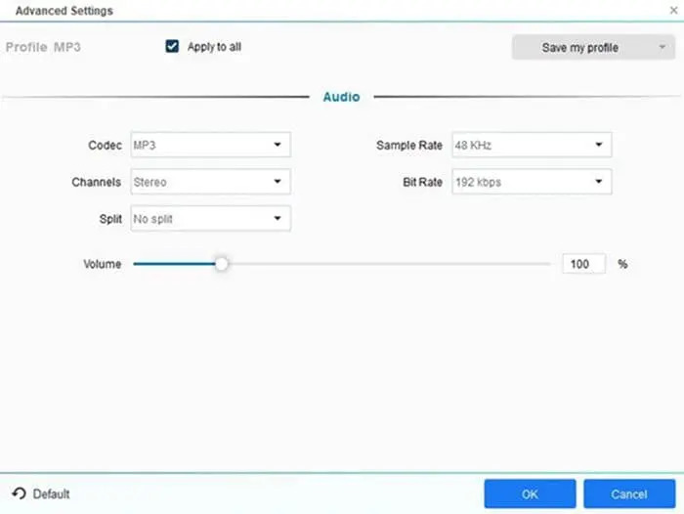Click the Cancel button
The width and height of the screenshot is (684, 514).
pos(628,493)
